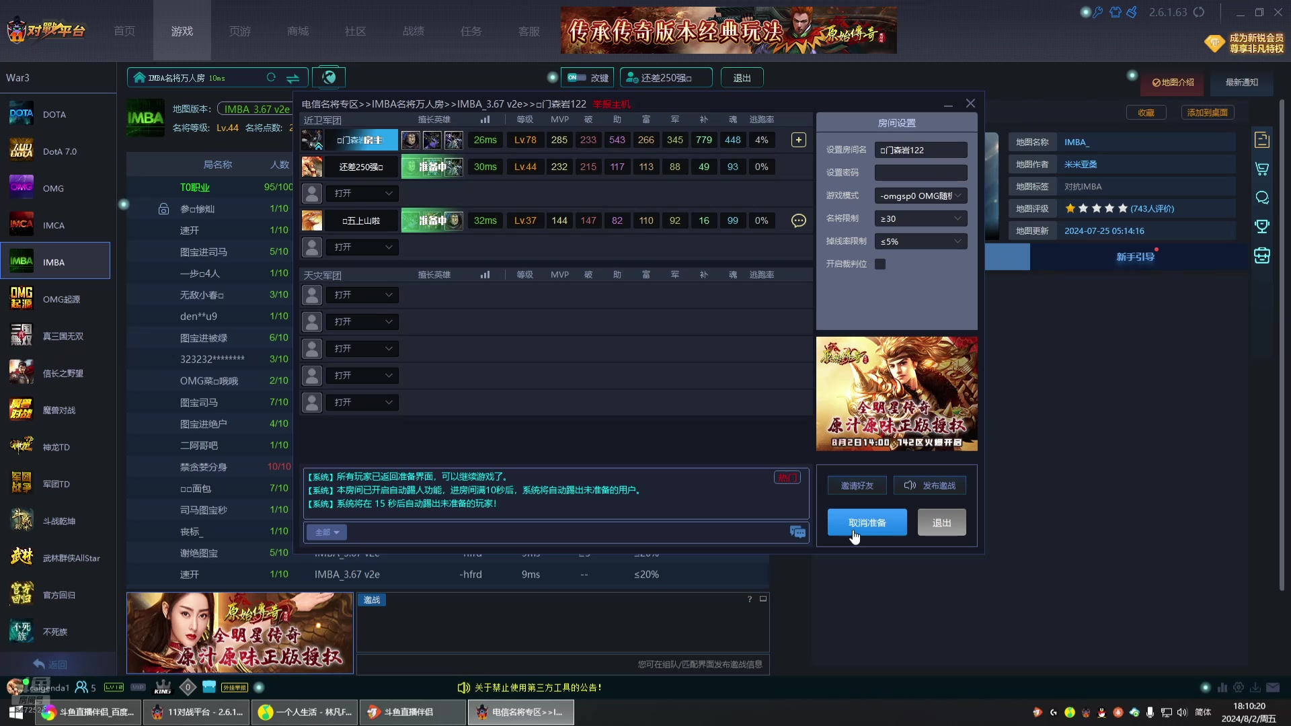Refresh the IMBA名将万人房 room list
The image size is (1291, 726).
[x=271, y=77]
